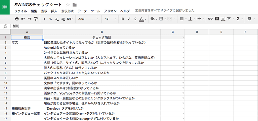Click the document title SWINGSチェックシート

coord(38,5)
